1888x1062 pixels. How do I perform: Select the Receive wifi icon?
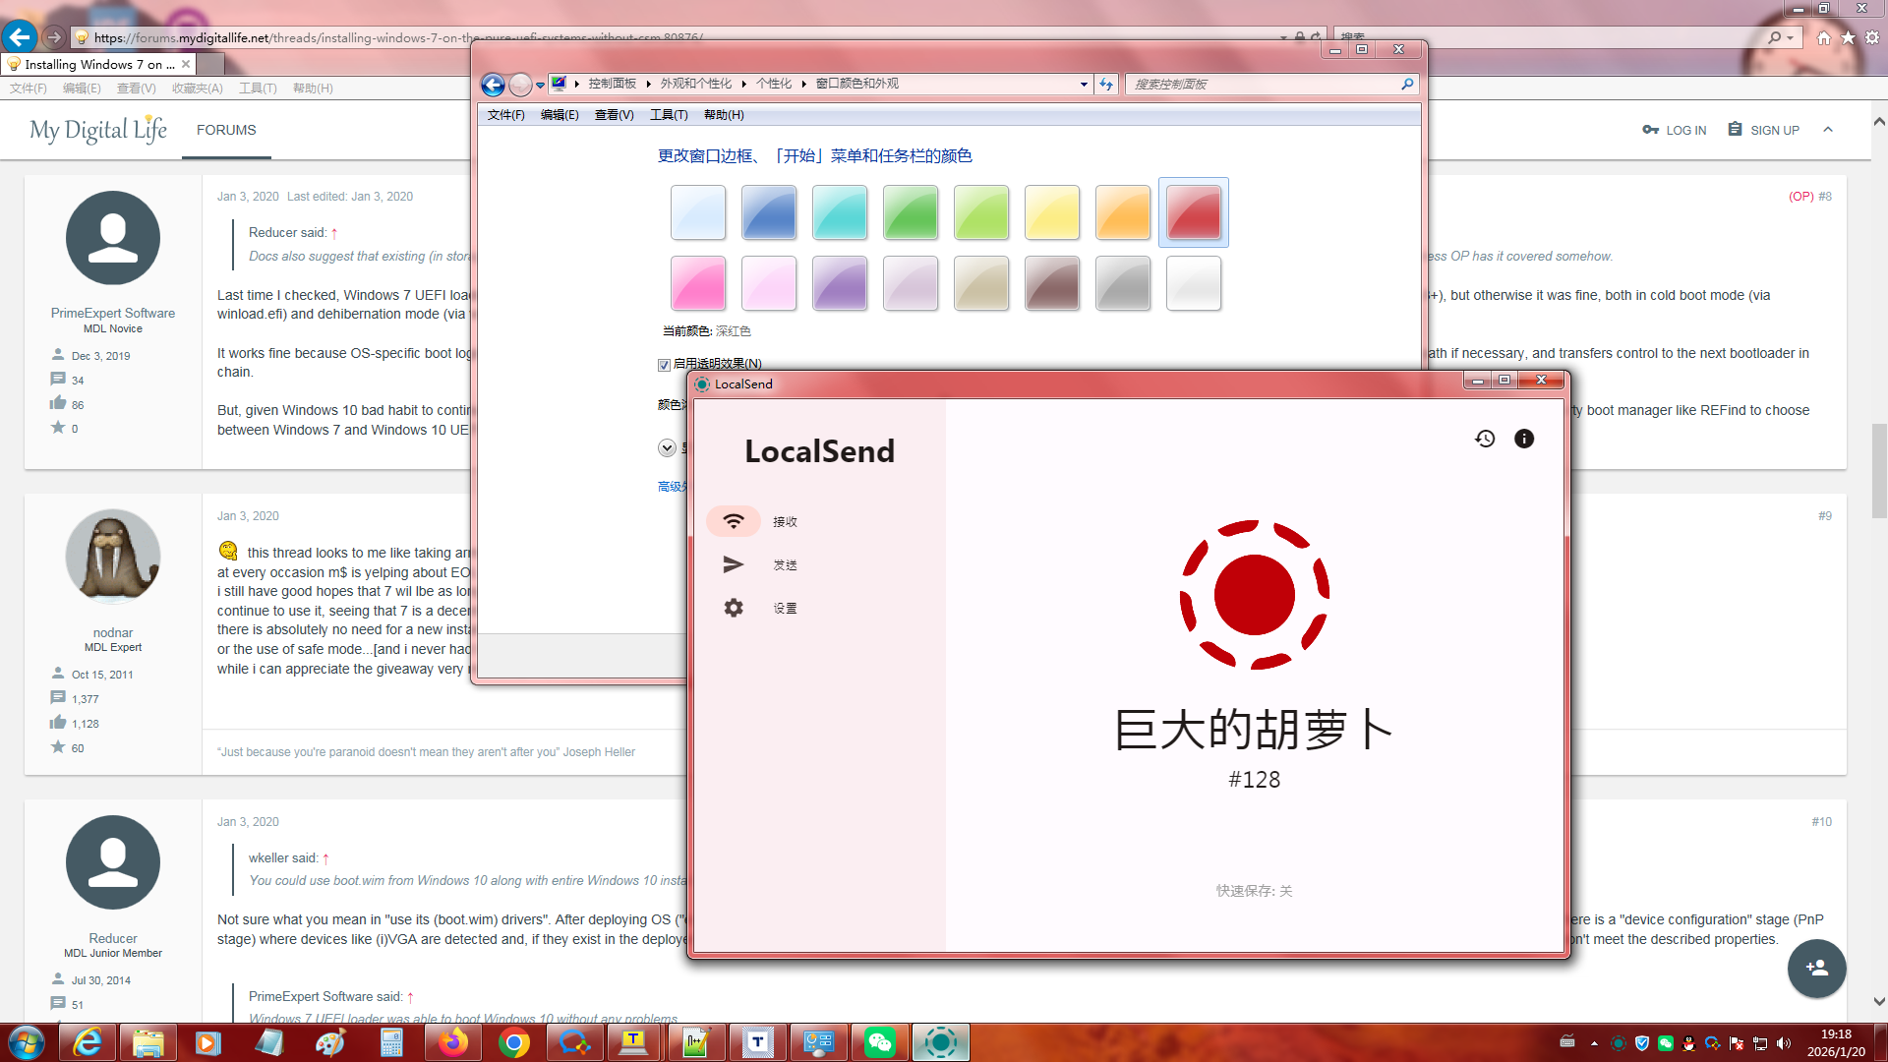(x=734, y=521)
